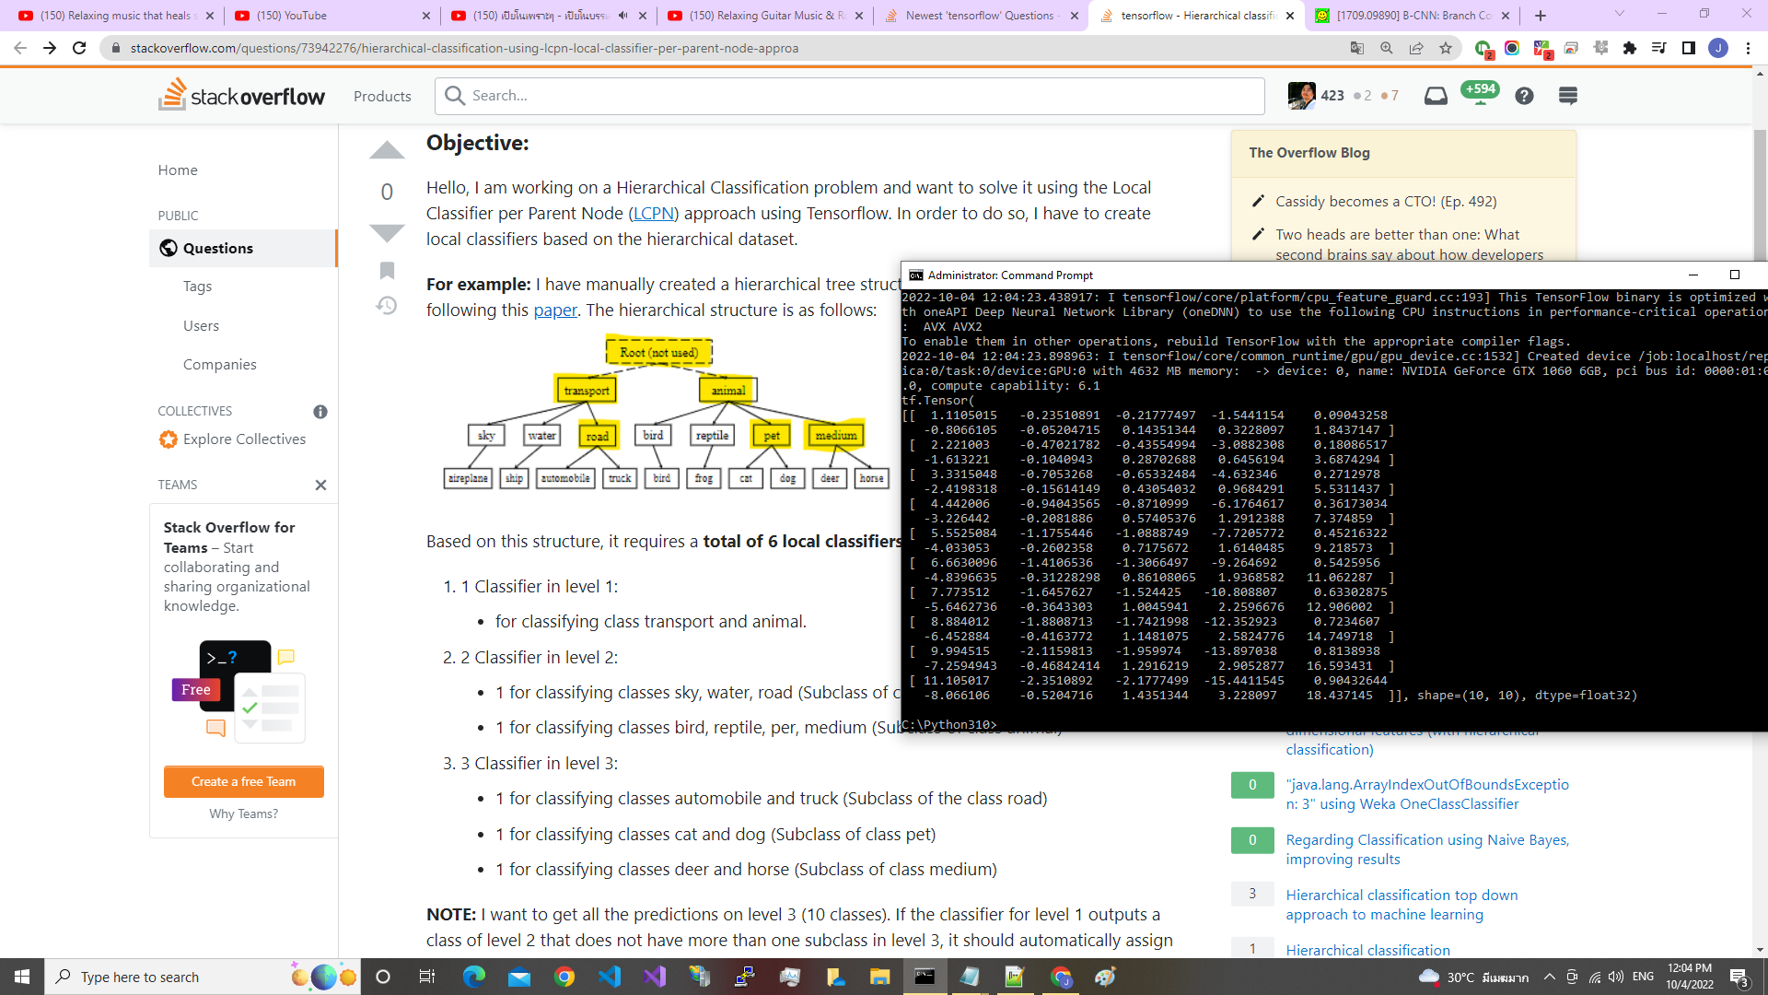Focus the Stack Overflow search box
Viewport: 1768px width, 995px height.
point(856,96)
